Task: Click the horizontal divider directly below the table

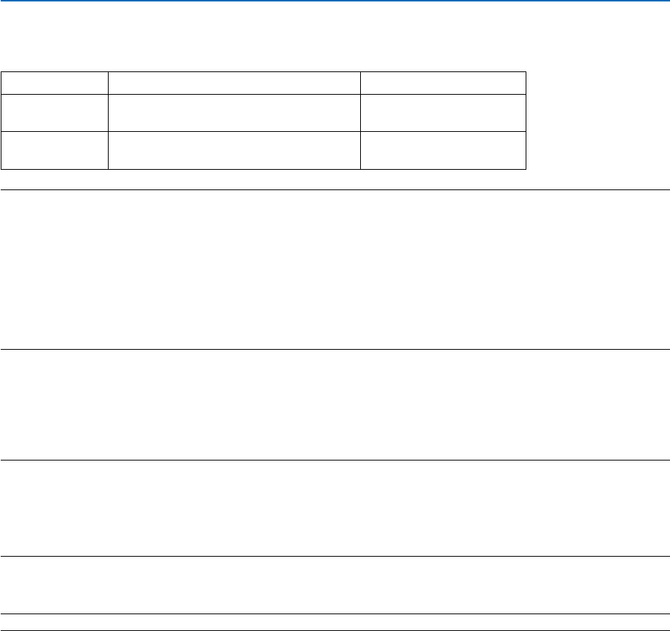Action: click(x=335, y=190)
